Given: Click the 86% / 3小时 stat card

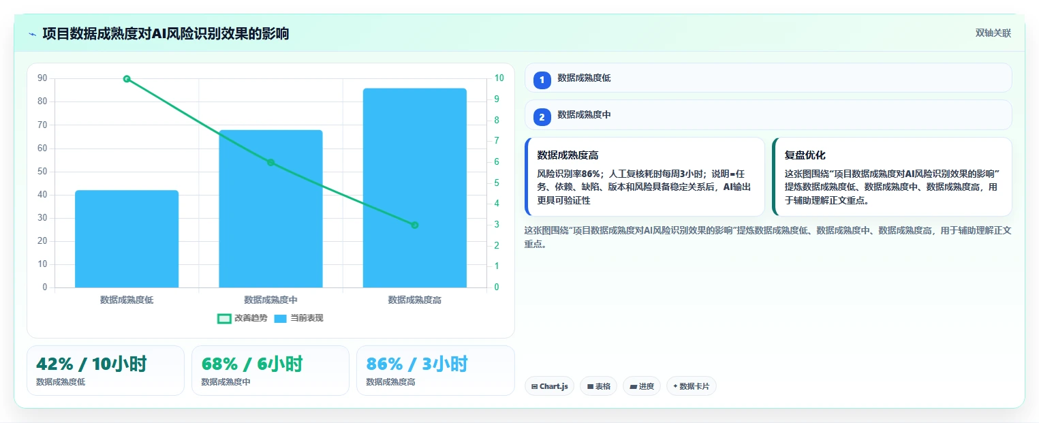Looking at the screenshot, I should coord(435,370).
